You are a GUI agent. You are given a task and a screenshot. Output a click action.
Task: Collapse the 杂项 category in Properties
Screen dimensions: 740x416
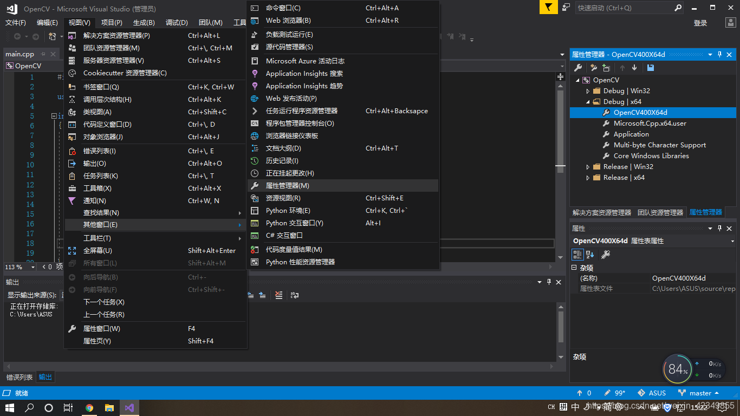pos(574,268)
